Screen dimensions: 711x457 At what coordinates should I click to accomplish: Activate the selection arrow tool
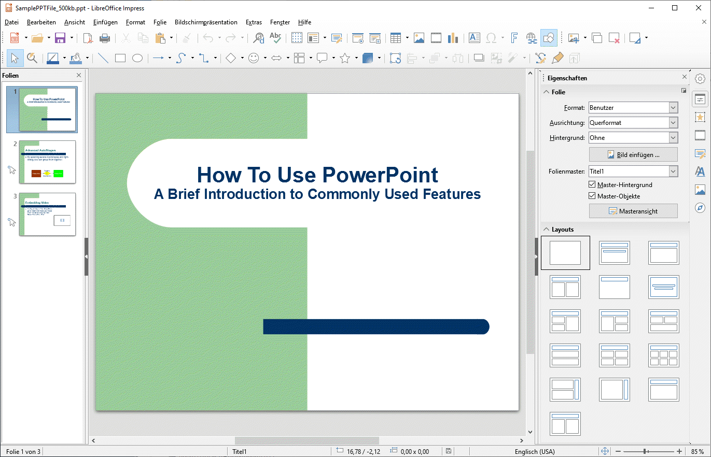[15, 58]
